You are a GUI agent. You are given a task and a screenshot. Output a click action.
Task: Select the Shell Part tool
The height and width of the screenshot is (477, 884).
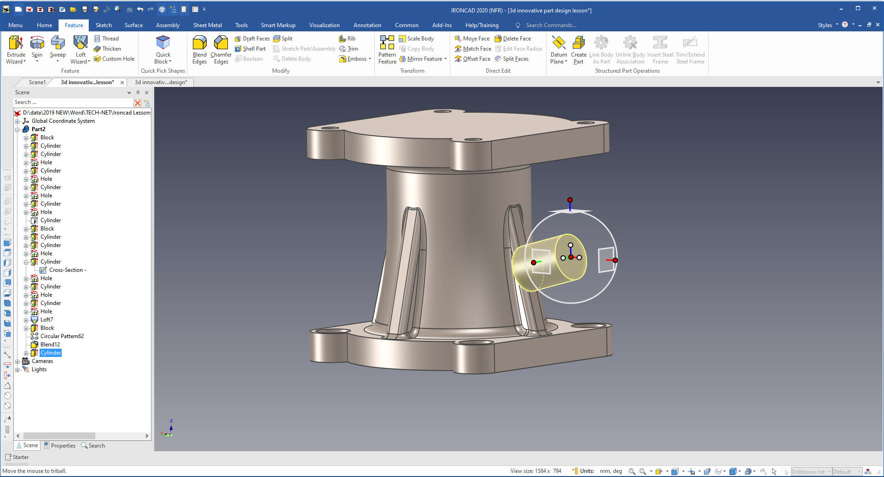tap(250, 49)
